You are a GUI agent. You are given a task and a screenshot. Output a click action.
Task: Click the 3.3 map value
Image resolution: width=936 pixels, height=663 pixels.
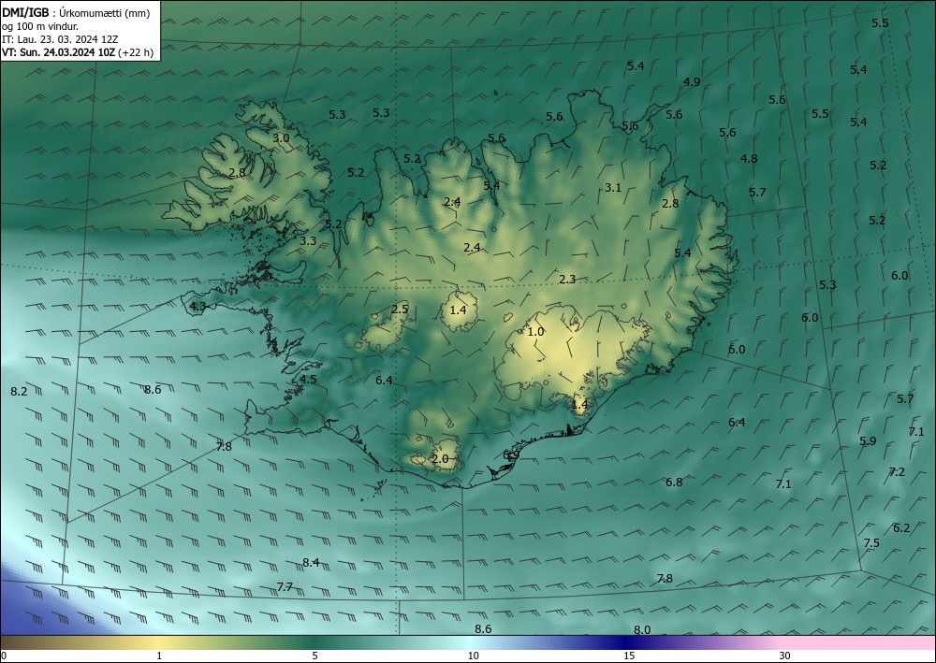[x=308, y=241]
